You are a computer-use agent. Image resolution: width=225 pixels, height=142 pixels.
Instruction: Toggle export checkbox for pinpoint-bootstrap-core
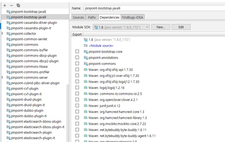click(77, 52)
